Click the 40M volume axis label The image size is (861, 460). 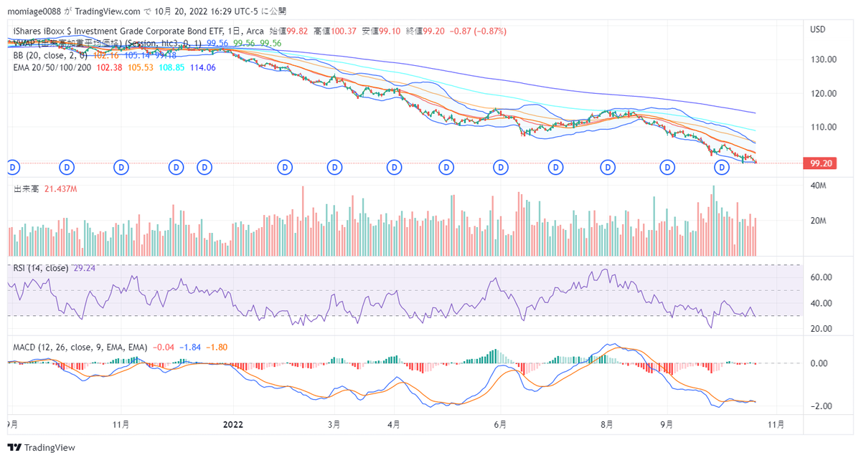click(819, 186)
